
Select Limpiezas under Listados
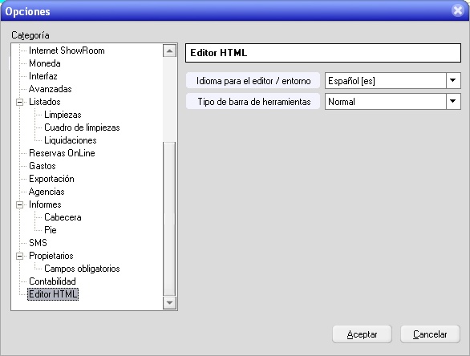coord(63,115)
